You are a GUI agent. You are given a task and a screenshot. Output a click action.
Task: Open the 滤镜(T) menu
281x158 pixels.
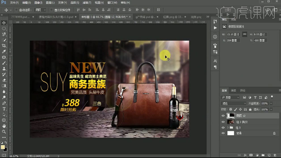tap(87, 3)
